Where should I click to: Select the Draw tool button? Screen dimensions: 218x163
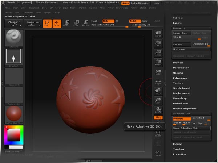(x=56, y=24)
